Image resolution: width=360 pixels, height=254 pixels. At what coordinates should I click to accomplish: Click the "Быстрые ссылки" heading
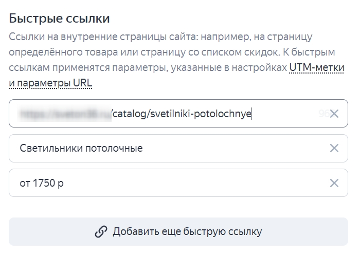59,19
